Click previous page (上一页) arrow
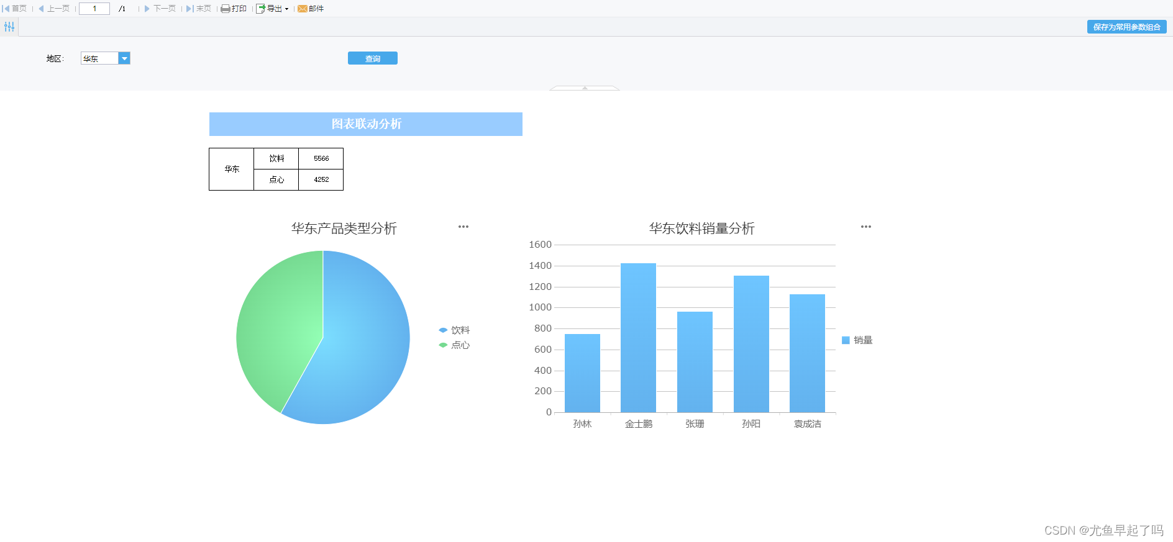1173x542 pixels. (x=41, y=9)
